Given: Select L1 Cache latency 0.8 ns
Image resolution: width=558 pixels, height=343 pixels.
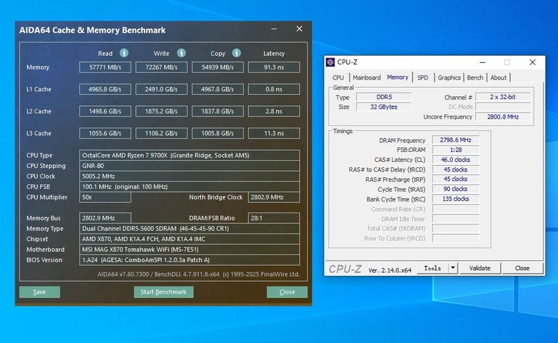Looking at the screenshot, I should pyautogui.click(x=273, y=89).
